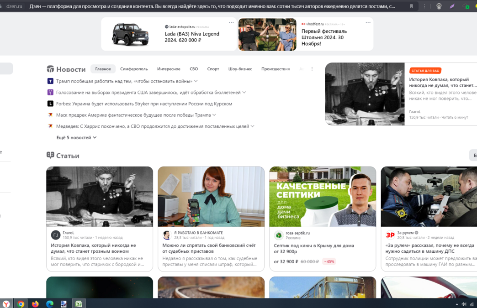Open the Lada Niva Legend 2024 ad link

[x=192, y=37]
